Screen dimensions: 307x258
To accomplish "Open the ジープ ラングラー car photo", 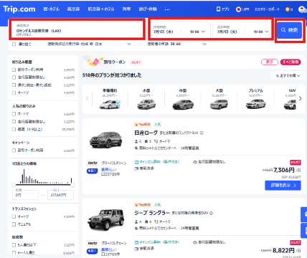I will 106,219.
